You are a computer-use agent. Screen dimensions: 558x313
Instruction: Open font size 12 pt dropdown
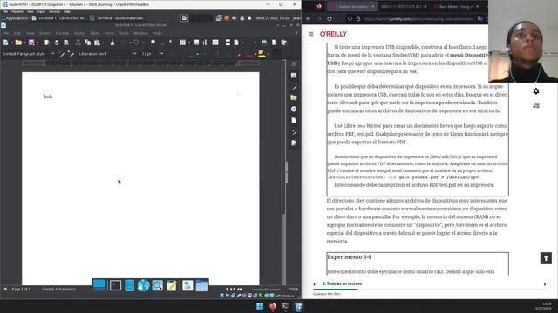pos(162,54)
